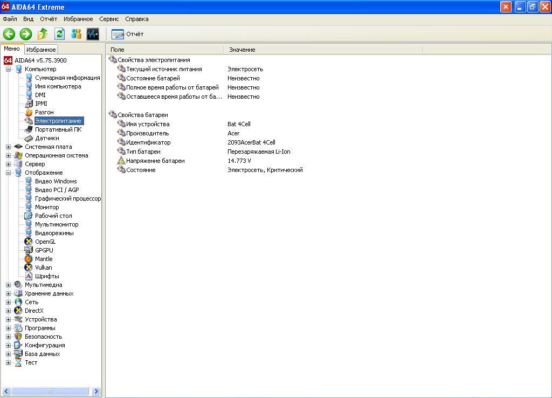Image resolution: width=552 pixels, height=398 pixels.
Task: Select Монитор in the tree
Action: (x=47, y=207)
